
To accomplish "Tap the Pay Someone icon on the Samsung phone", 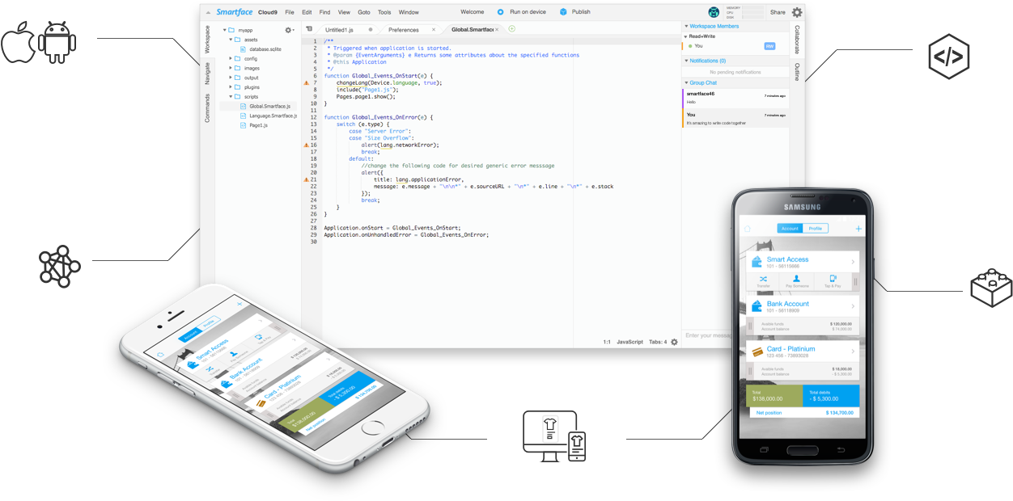I will [x=796, y=280].
